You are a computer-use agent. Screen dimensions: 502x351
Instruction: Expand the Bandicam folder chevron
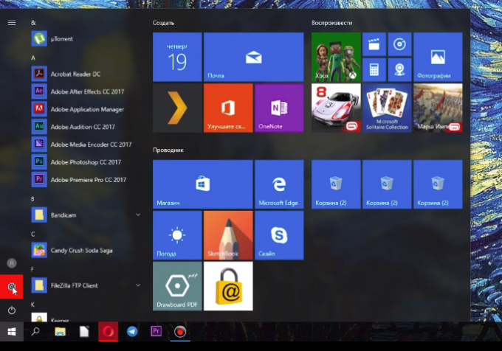pyautogui.click(x=138, y=215)
